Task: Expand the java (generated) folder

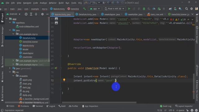Action: [10, 68]
